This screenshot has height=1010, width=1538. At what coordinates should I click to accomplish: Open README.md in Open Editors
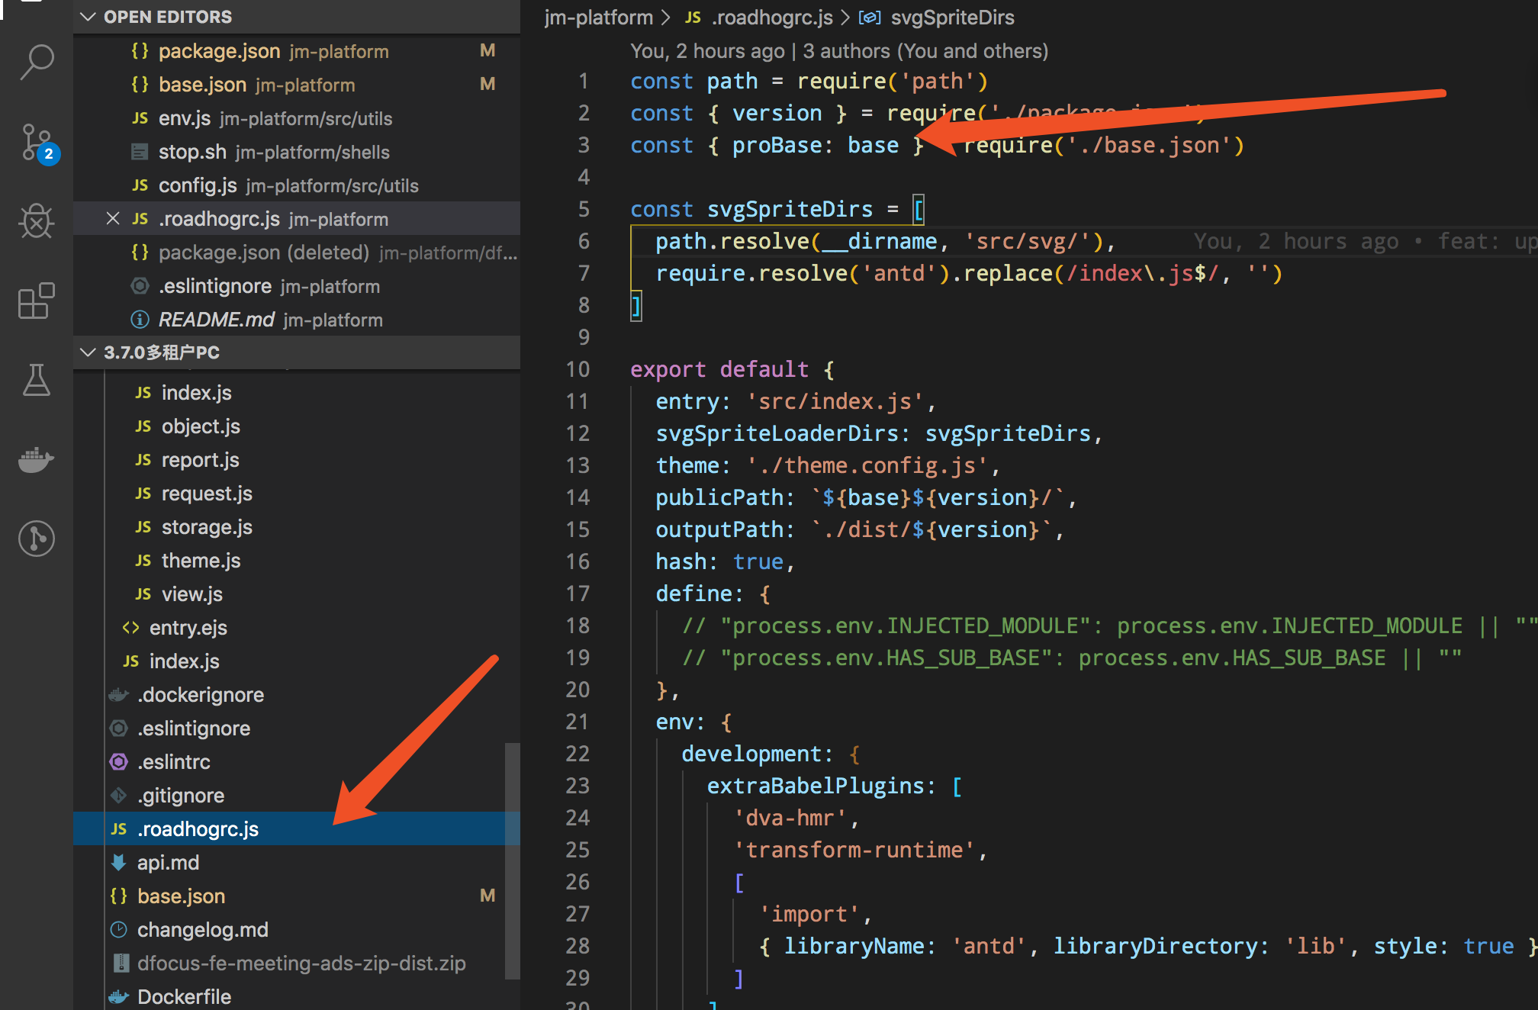pyautogui.click(x=297, y=320)
